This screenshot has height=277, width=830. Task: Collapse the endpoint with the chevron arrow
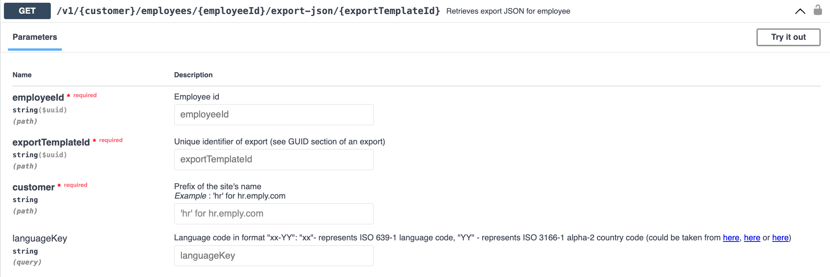(800, 11)
